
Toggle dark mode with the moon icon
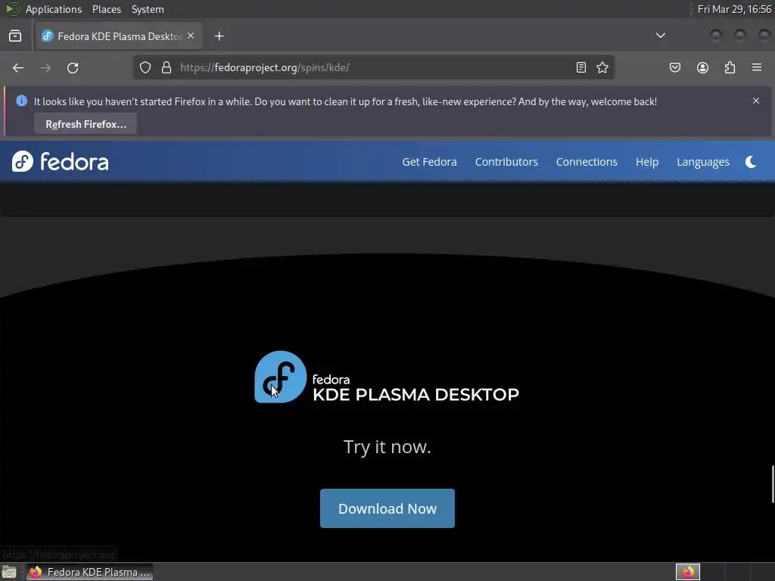click(x=750, y=162)
